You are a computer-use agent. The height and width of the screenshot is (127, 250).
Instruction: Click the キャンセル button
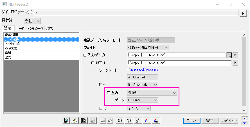click(x=229, y=121)
